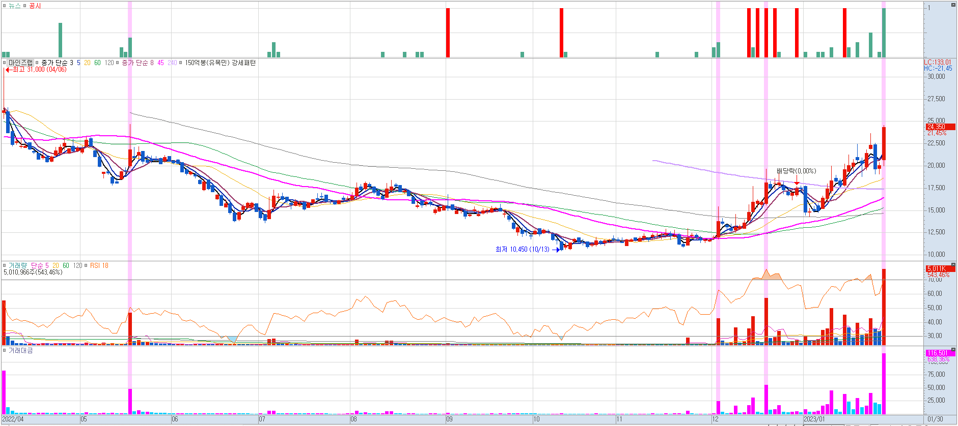
Task: Toggle the square marker before 마인즈랩
Action: [5, 63]
